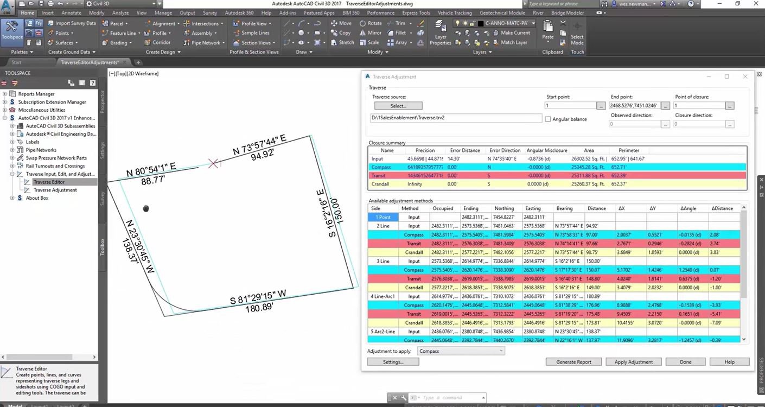Expand the Pipe Networks tree node

tap(12, 150)
